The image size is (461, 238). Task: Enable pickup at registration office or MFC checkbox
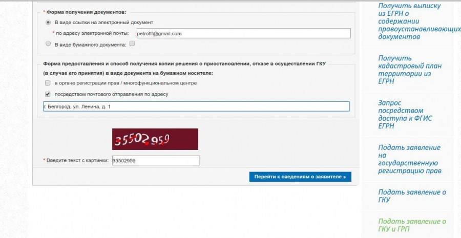coord(48,83)
